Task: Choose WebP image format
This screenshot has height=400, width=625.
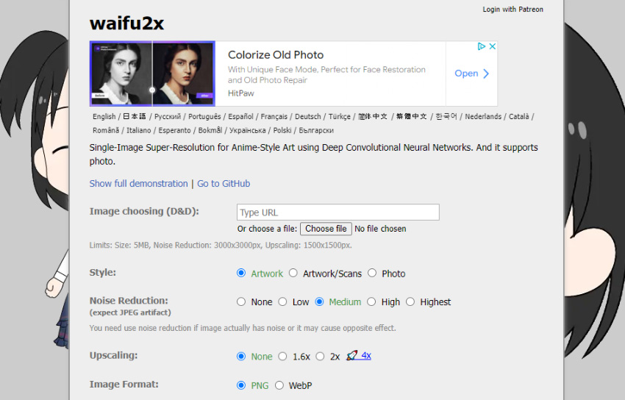Action: pyautogui.click(x=279, y=385)
